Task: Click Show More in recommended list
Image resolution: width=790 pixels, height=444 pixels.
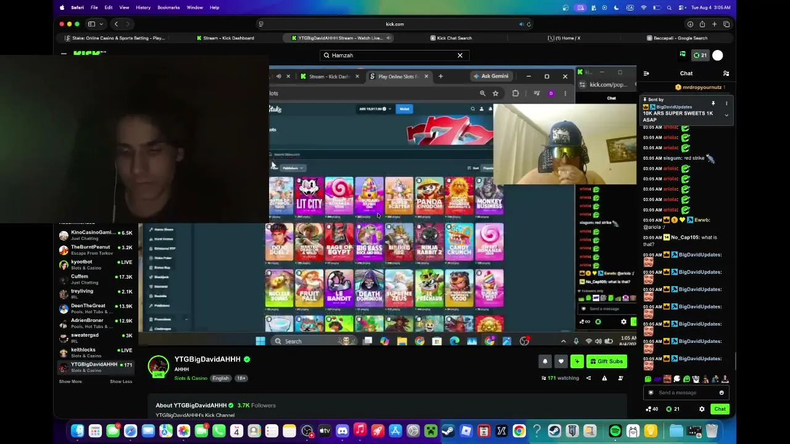Action: (70, 382)
